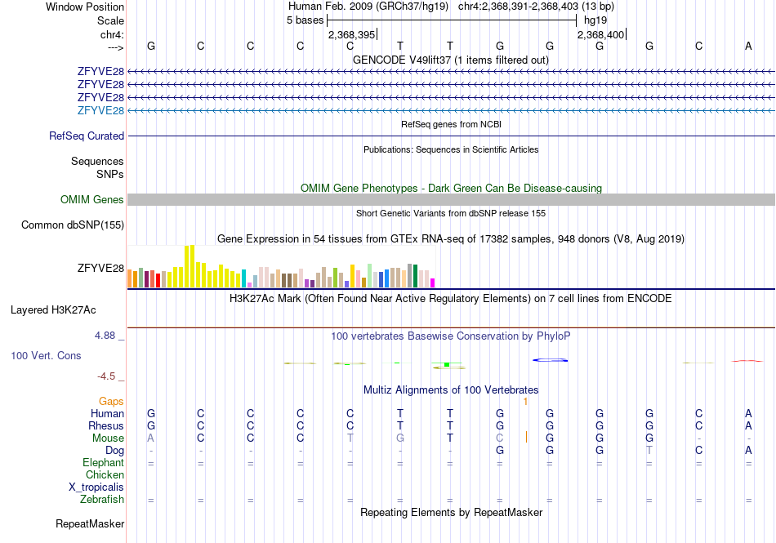The height and width of the screenshot is (543, 776).
Task: Click the green PhyloP conservation marker
Action: tap(447, 364)
